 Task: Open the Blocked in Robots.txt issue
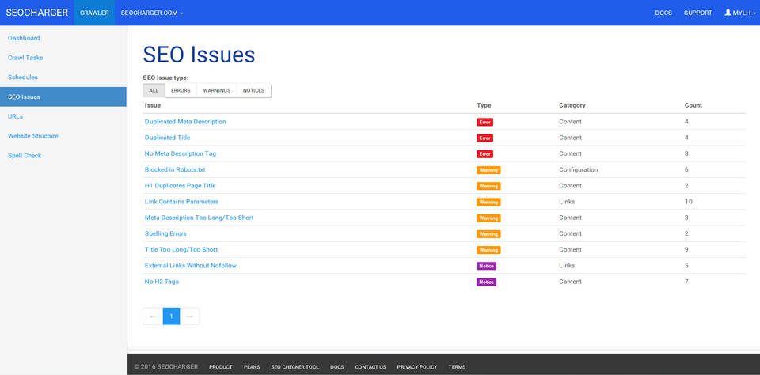click(x=175, y=169)
